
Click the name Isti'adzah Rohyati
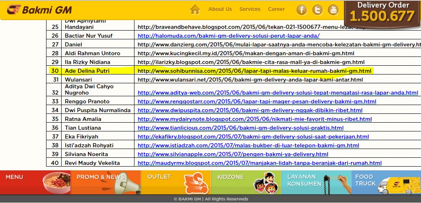pos(89,146)
